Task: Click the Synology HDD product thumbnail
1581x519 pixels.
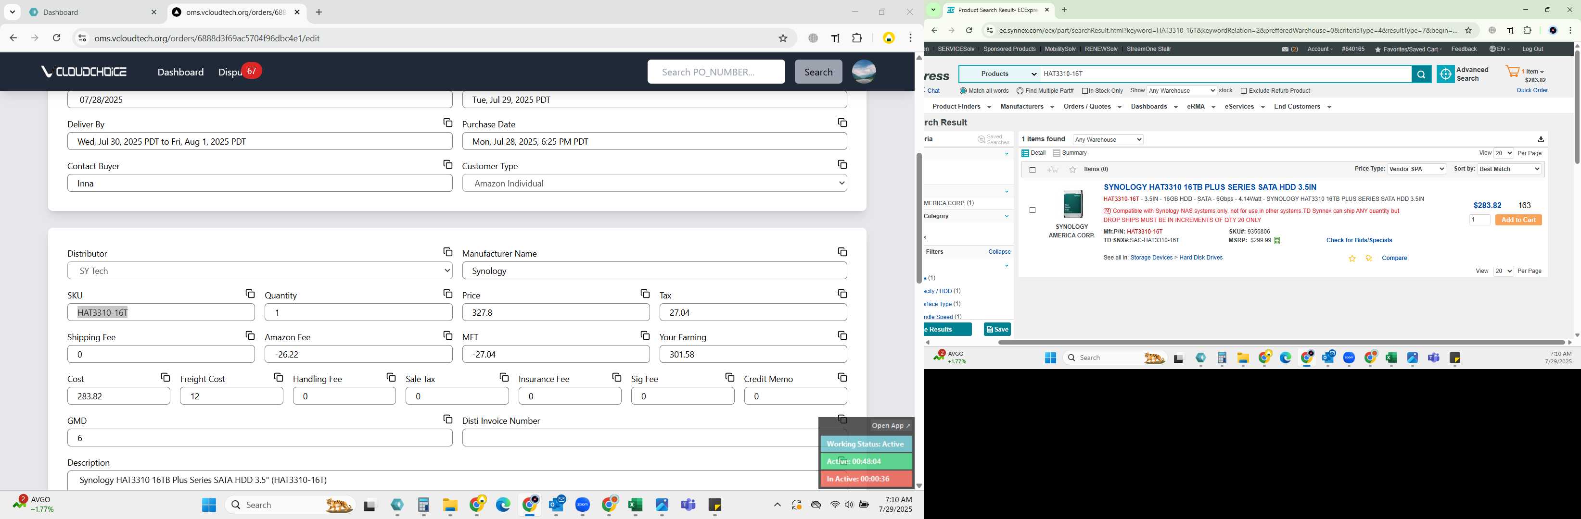Action: click(x=1072, y=204)
